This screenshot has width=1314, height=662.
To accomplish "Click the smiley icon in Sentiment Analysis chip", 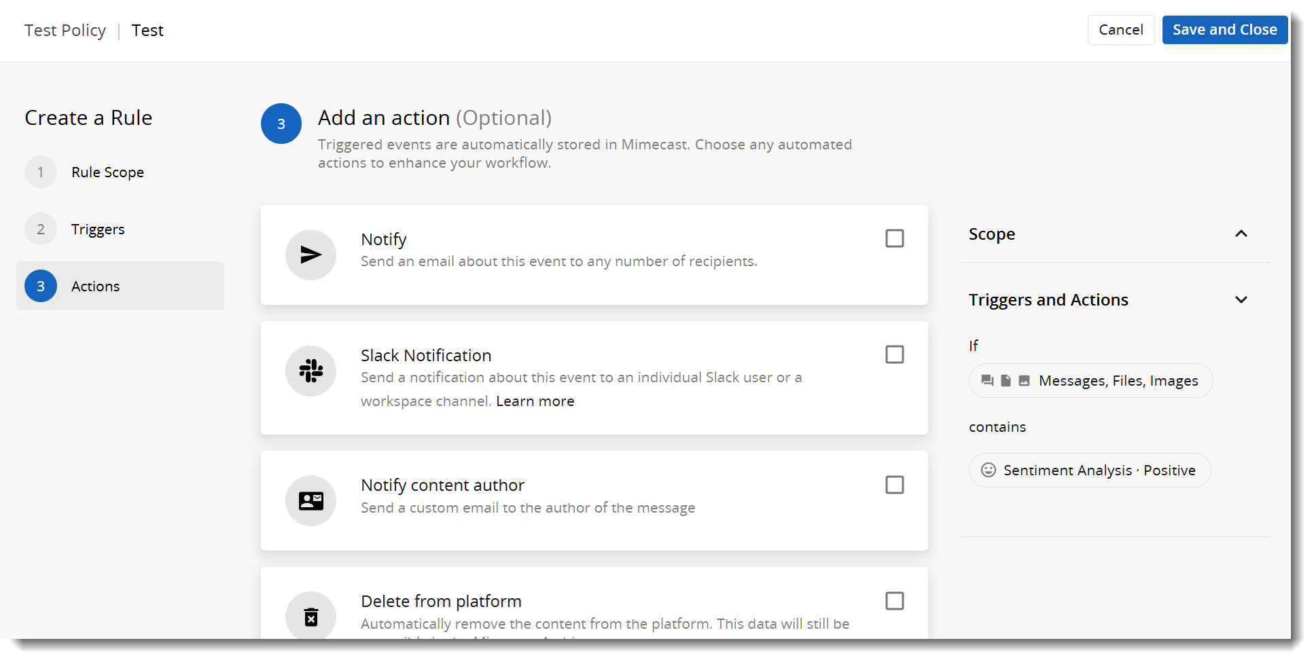I will point(989,470).
